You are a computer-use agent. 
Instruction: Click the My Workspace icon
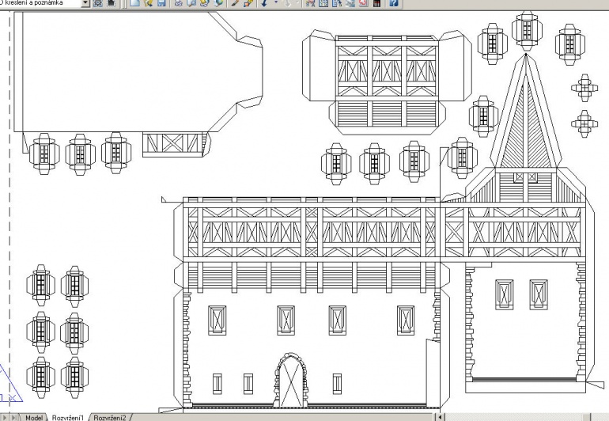pos(111,3)
